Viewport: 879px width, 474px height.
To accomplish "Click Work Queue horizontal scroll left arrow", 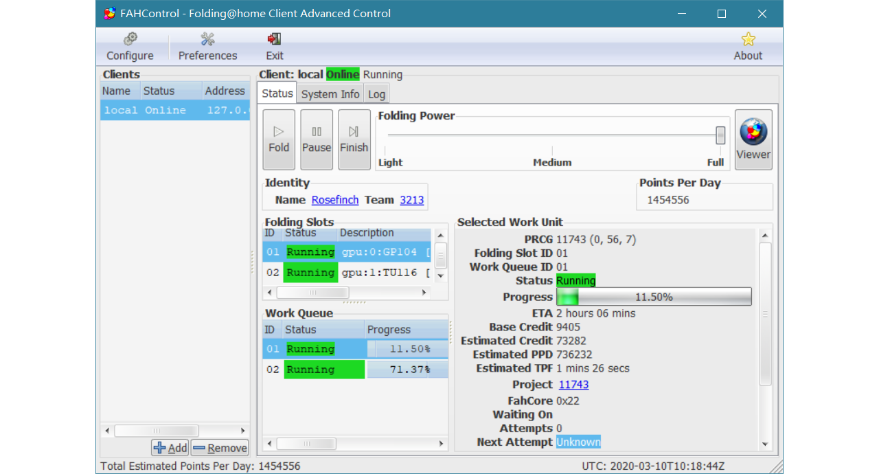I will (269, 444).
